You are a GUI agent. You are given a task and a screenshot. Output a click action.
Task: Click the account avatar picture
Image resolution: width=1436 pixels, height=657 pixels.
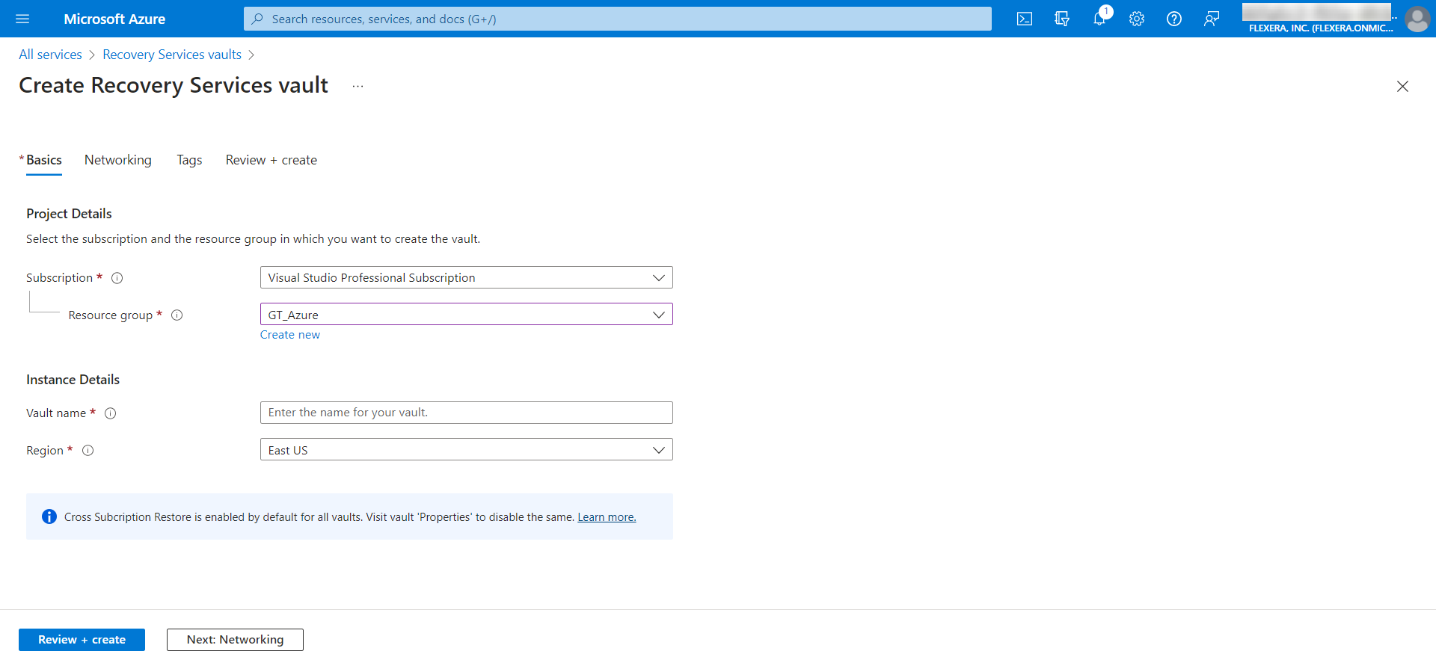[x=1417, y=19]
